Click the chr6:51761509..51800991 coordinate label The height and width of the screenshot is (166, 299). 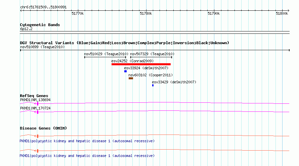pos(43,7)
